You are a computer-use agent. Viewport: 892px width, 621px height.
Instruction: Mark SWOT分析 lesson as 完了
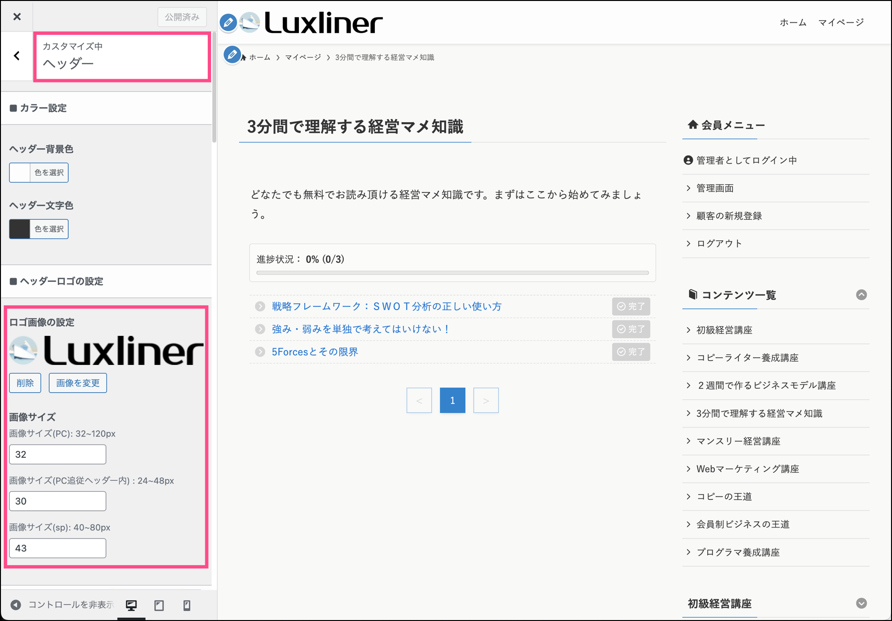[630, 306]
